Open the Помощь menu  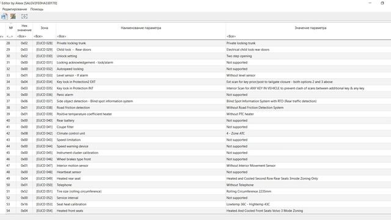(x=37, y=9)
